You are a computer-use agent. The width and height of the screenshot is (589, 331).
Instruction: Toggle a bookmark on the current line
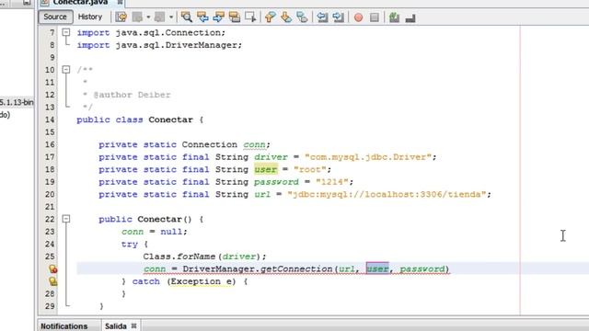click(302, 17)
